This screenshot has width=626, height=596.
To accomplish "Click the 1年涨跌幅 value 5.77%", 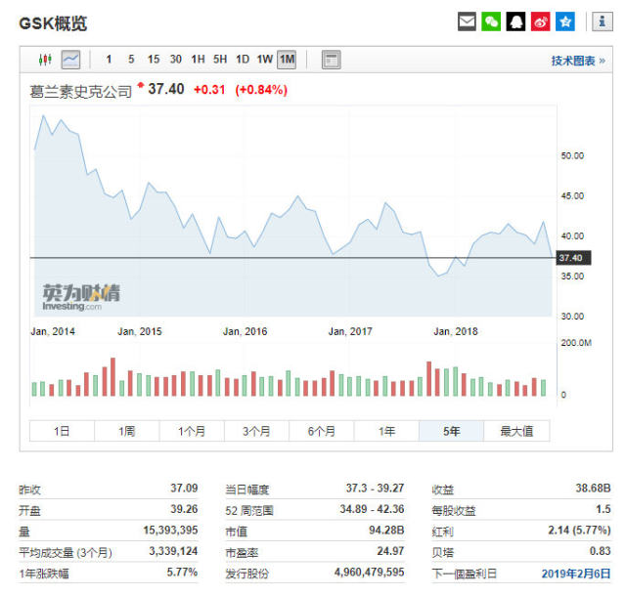I will click(182, 573).
